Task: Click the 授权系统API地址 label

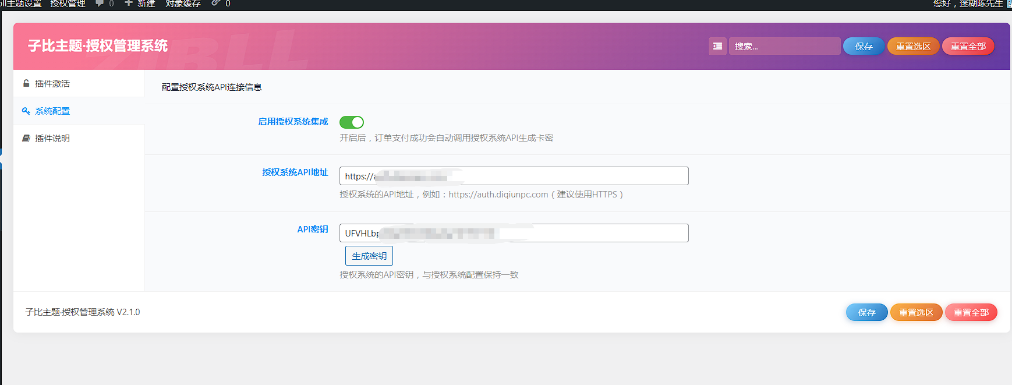Action: (x=295, y=172)
